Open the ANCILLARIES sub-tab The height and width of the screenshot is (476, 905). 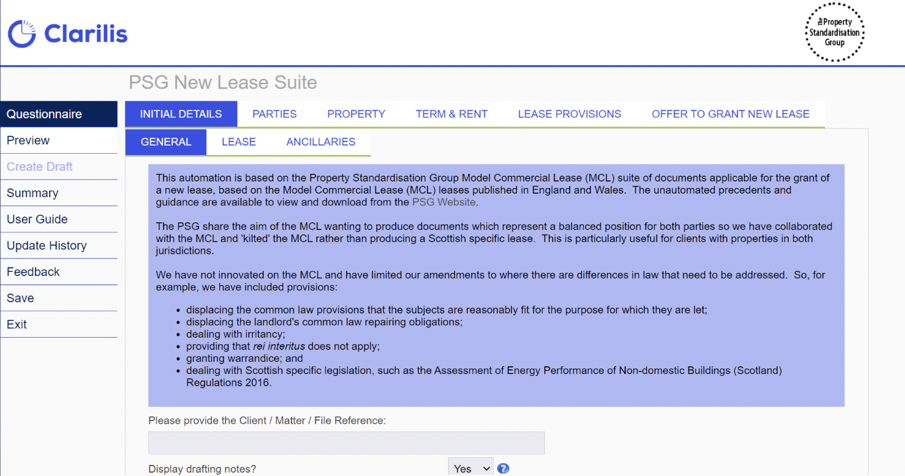pos(321,142)
